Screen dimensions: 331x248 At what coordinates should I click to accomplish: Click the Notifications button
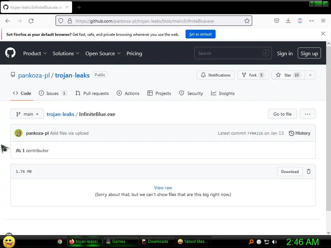215,75
